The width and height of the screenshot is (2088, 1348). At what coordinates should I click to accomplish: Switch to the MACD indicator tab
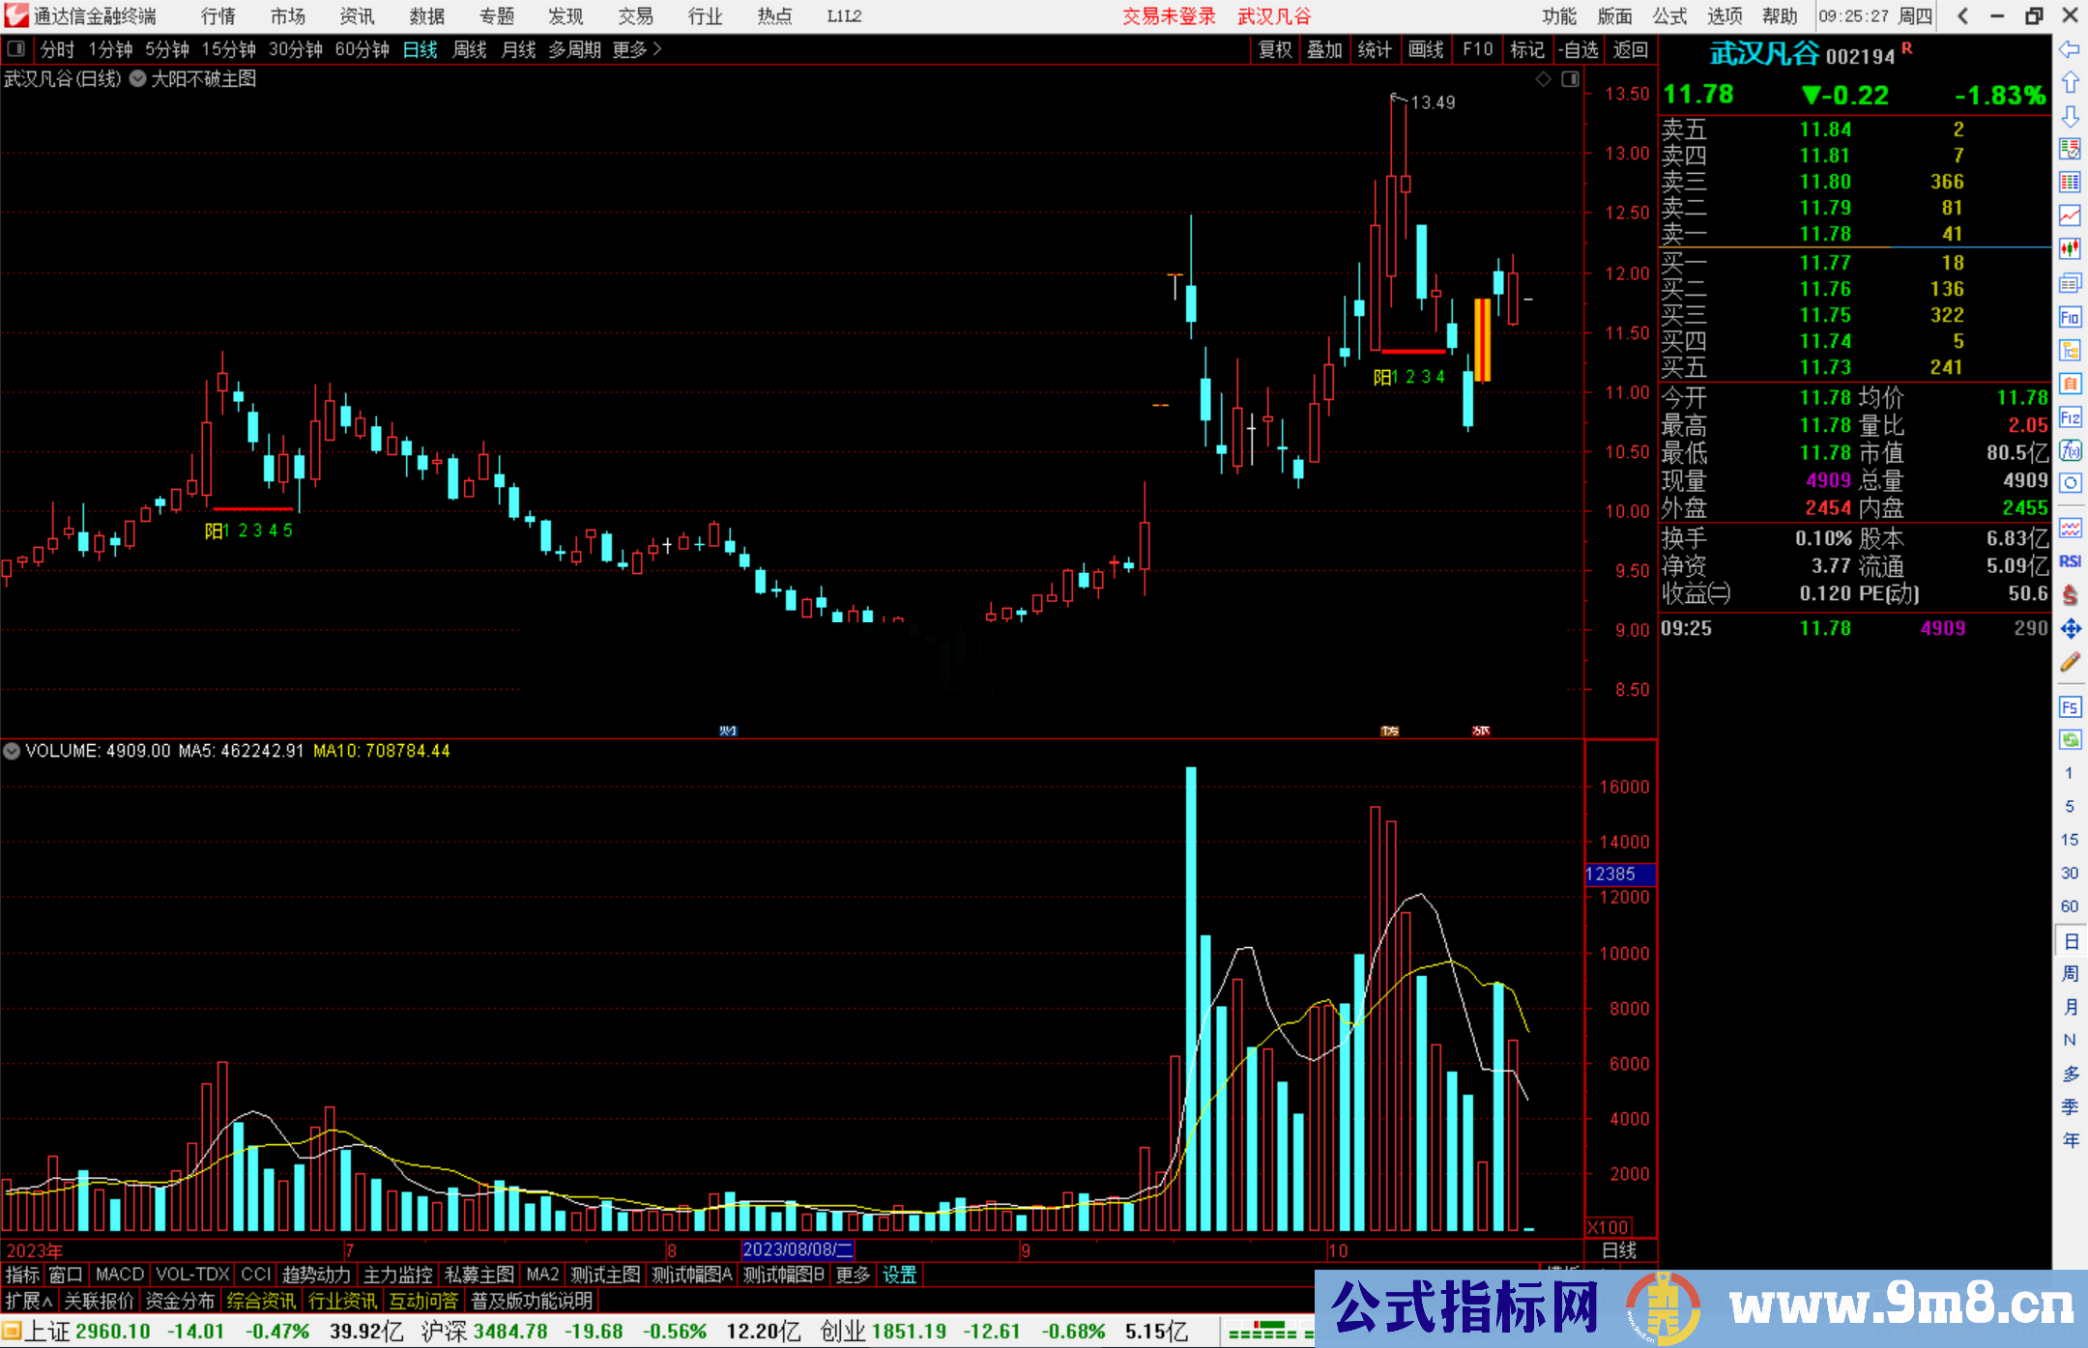[x=120, y=1275]
